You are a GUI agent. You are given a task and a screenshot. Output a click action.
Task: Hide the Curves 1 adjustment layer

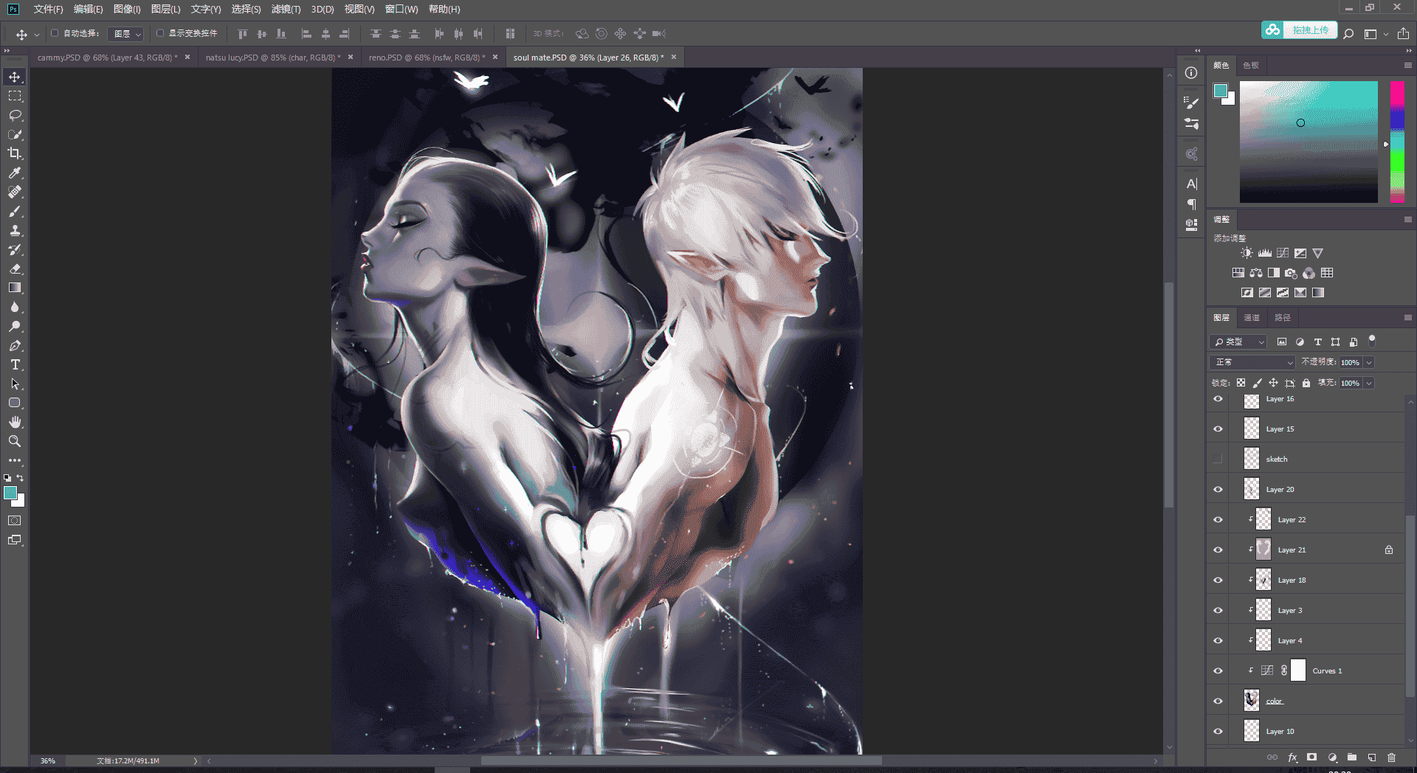[1218, 670]
